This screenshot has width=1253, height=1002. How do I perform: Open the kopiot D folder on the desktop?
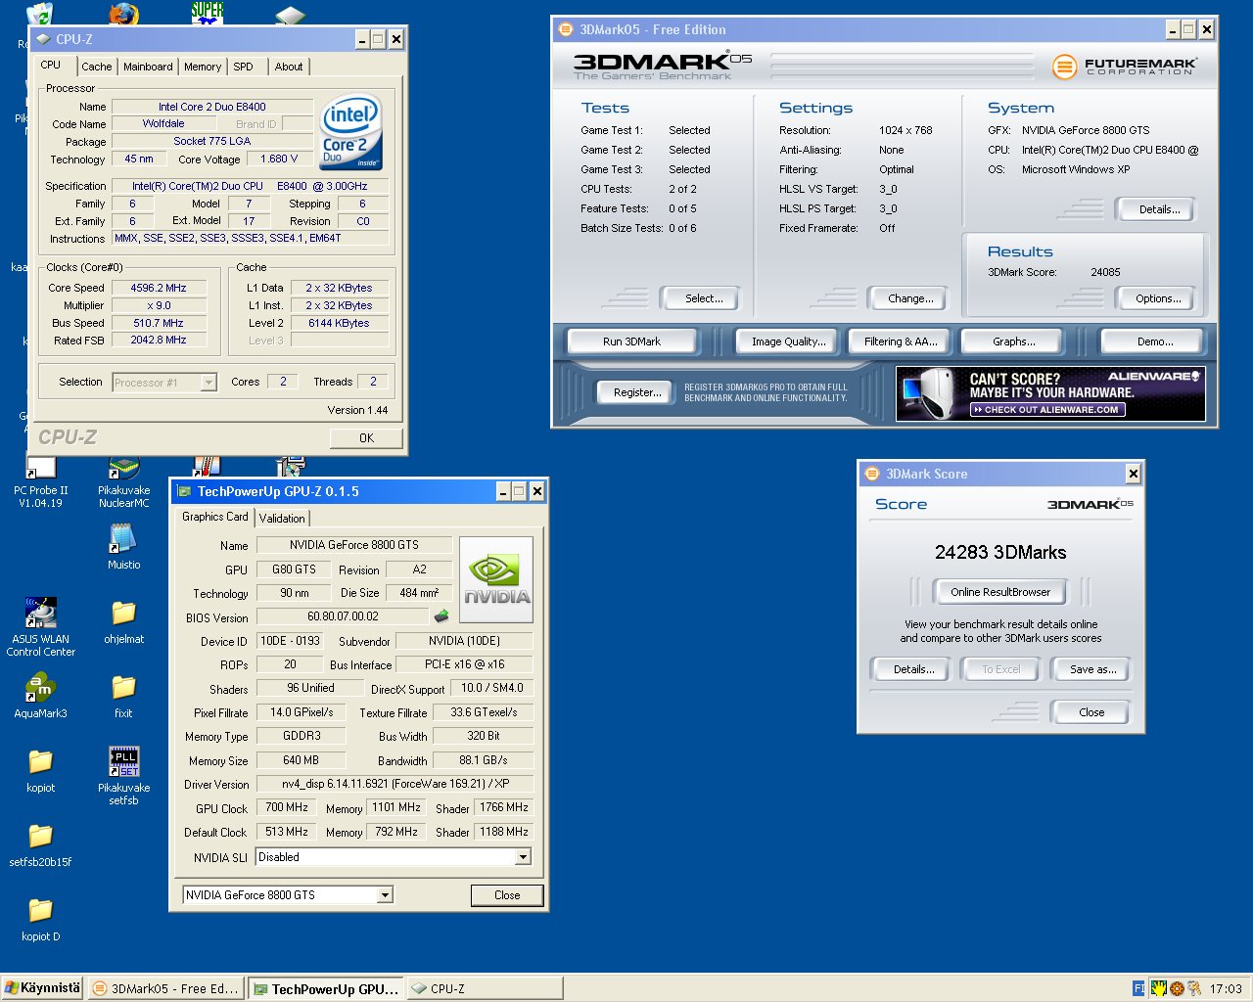41,919
